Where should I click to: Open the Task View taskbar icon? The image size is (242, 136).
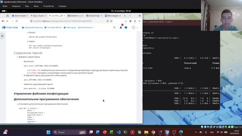point(91,132)
